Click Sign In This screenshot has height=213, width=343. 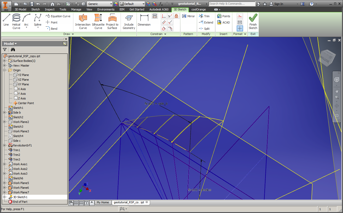coord(276,4)
